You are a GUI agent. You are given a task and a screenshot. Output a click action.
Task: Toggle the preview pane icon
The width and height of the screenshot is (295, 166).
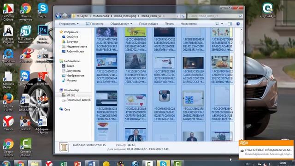pos(230,24)
